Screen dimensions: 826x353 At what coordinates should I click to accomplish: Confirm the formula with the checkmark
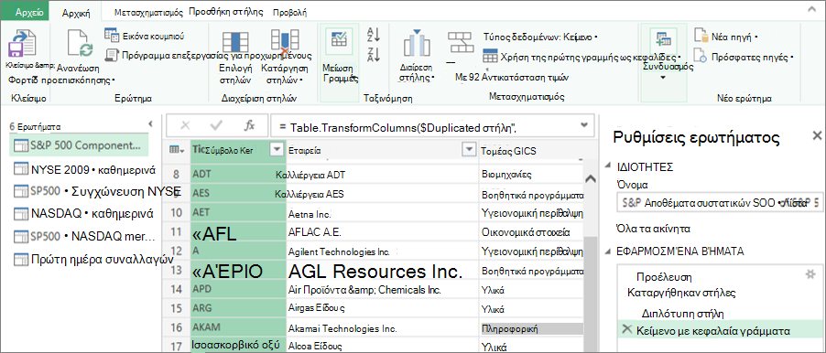(216, 125)
